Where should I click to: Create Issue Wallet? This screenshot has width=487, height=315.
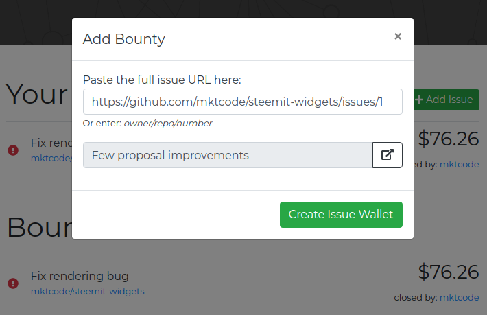(341, 215)
